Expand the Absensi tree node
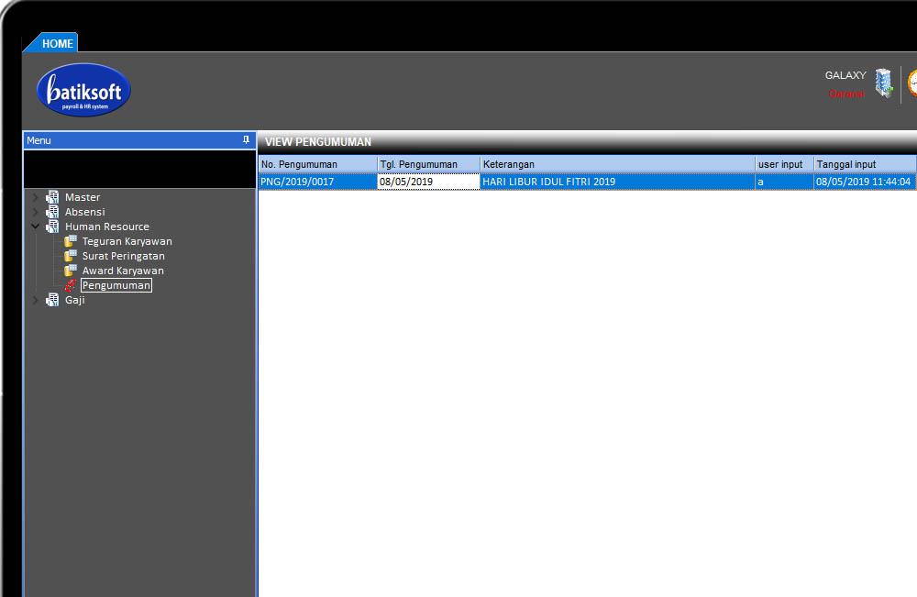The width and height of the screenshot is (917, 597). pyautogui.click(x=36, y=212)
